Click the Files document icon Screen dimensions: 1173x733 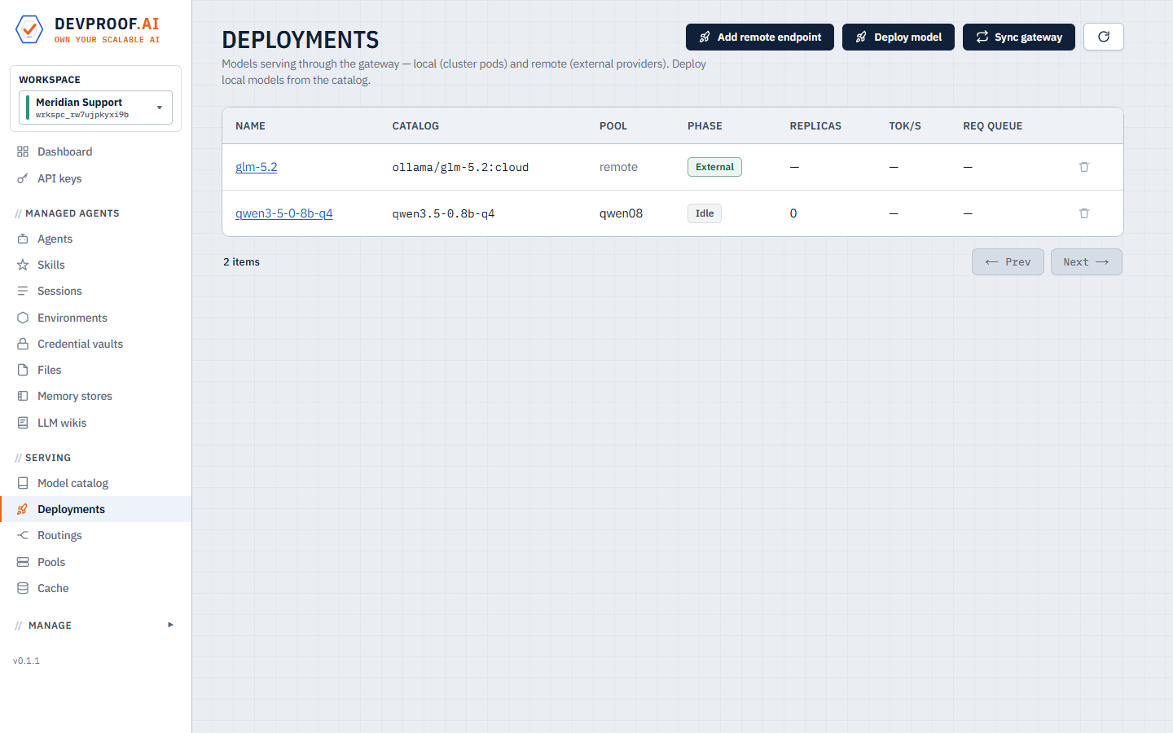(x=23, y=370)
